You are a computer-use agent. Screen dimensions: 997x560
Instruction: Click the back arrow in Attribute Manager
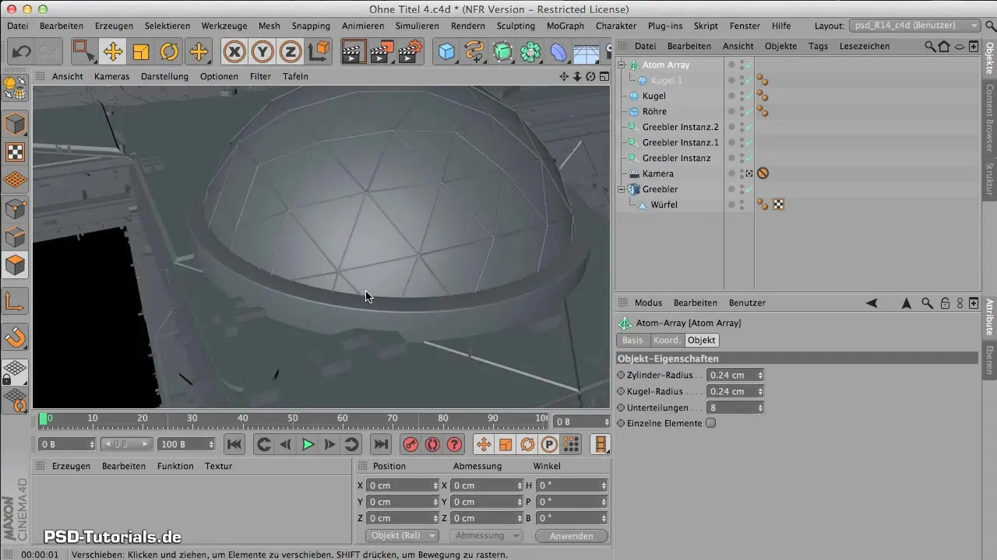(x=872, y=303)
